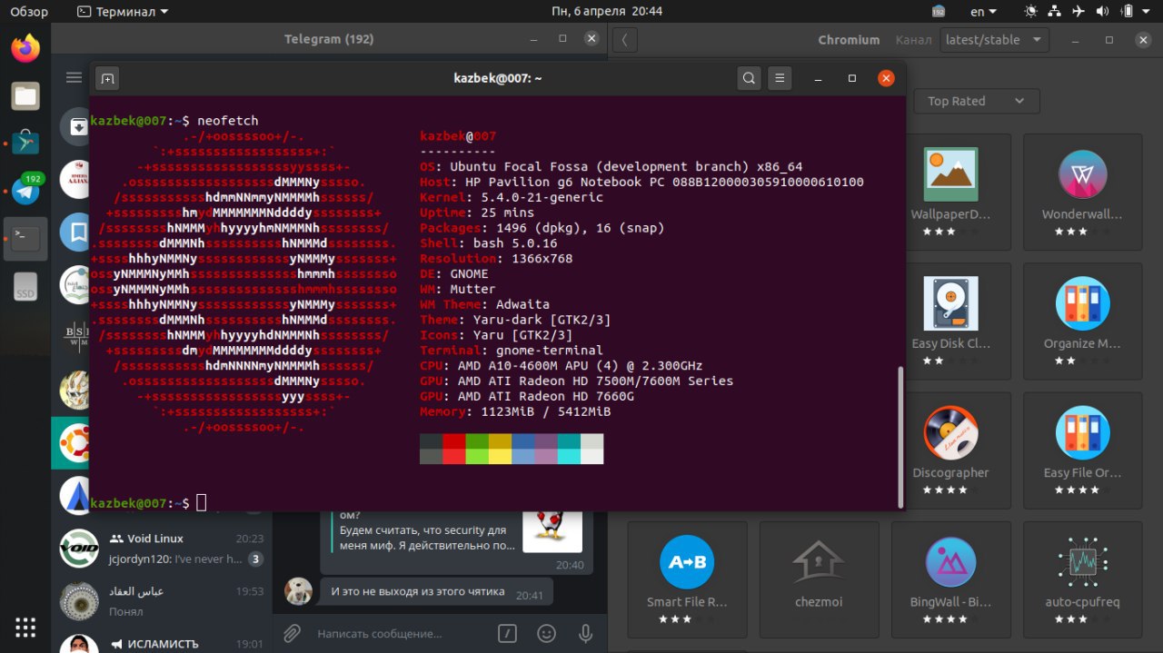This screenshot has height=653, width=1163.
Task: Open the BingWall app card
Action: tap(950, 579)
